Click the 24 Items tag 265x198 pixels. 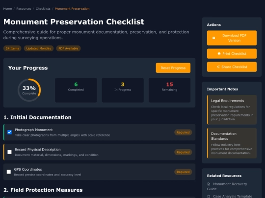[12, 48]
